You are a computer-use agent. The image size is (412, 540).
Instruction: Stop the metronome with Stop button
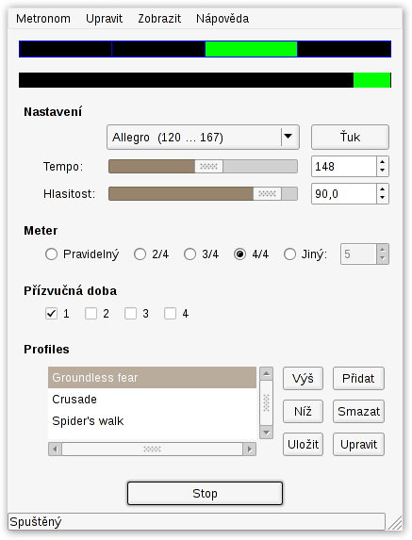205,494
